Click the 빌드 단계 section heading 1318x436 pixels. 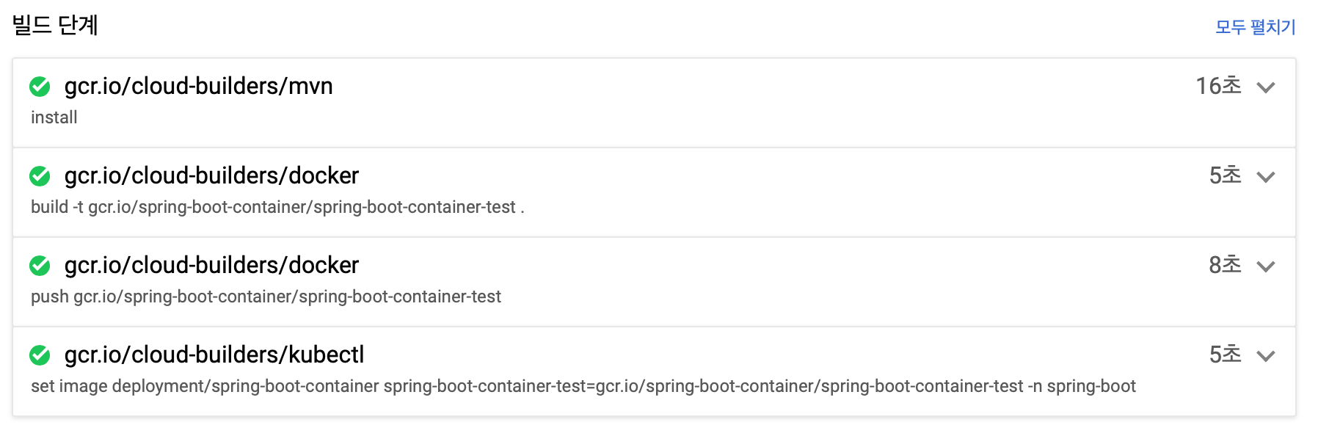(55, 25)
